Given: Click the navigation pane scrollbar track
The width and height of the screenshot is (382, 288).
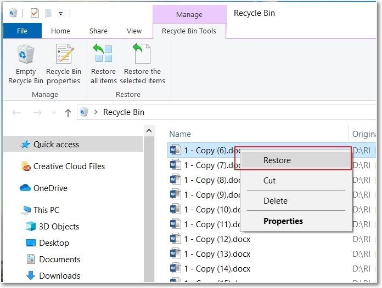Looking at the screenshot, I should click(x=149, y=209).
